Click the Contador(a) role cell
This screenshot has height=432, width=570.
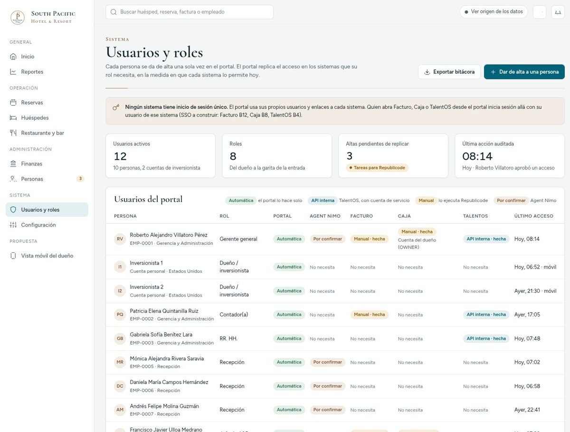[234, 315]
